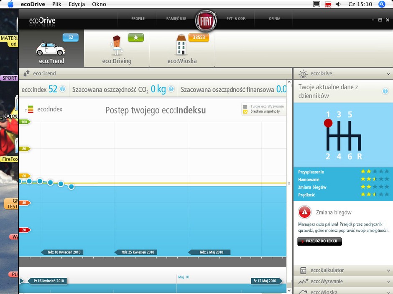393x294 pixels.
Task: Click the eco:Kalkulator calculator icon
Action: click(303, 270)
